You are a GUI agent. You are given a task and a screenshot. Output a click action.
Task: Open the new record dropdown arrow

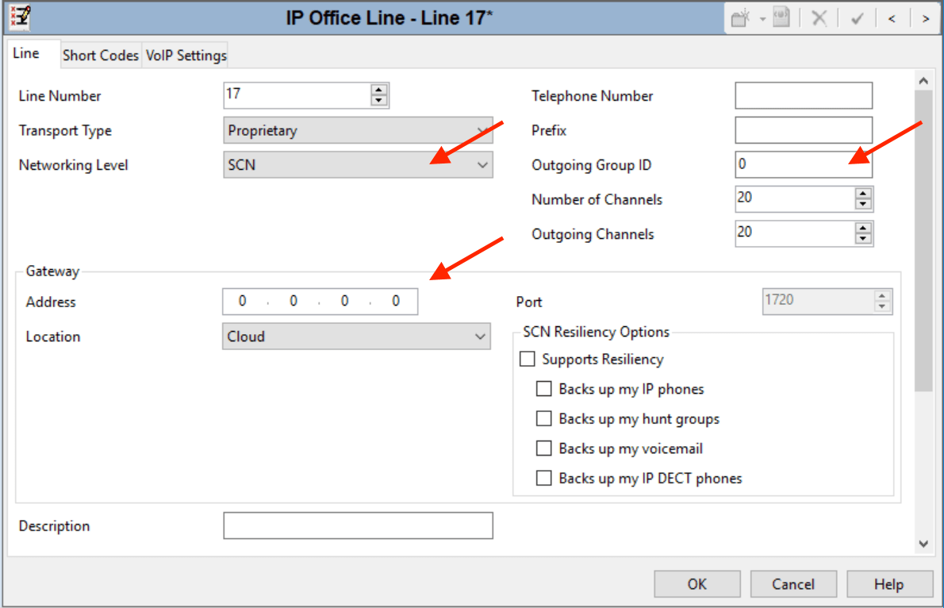[x=762, y=19]
